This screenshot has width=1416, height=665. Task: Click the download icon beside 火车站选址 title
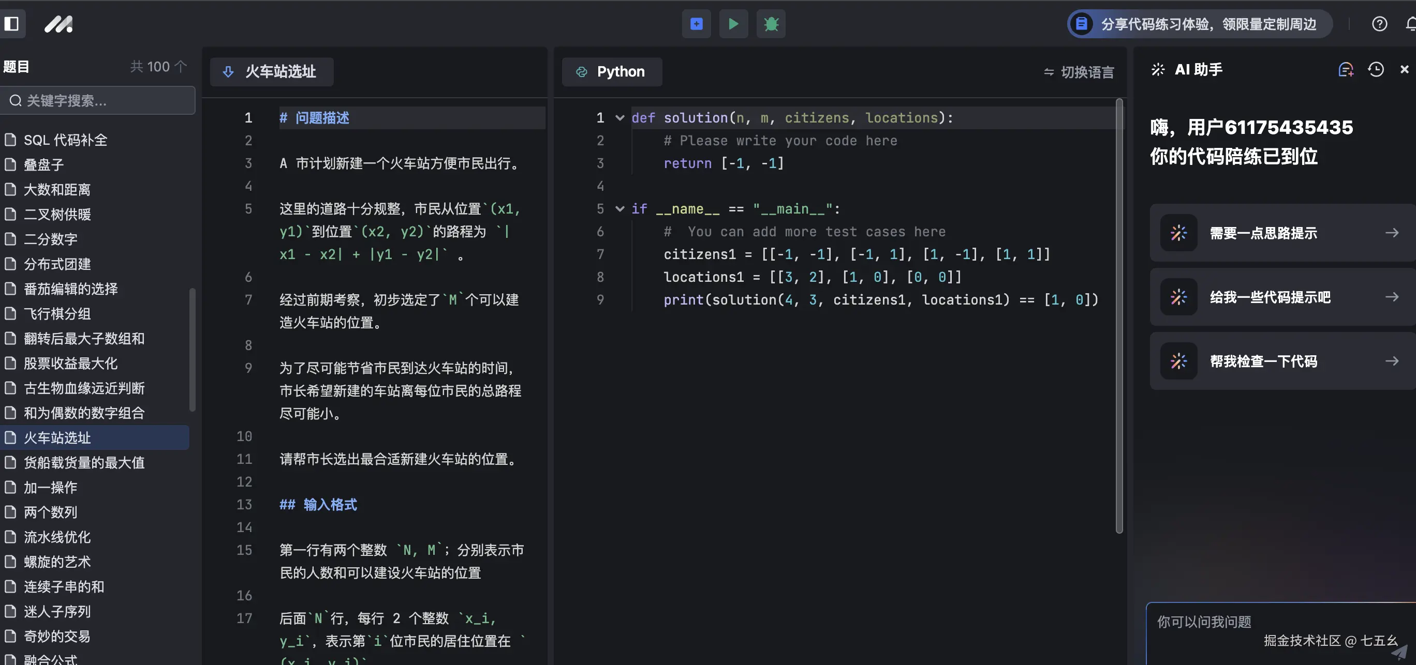click(228, 71)
